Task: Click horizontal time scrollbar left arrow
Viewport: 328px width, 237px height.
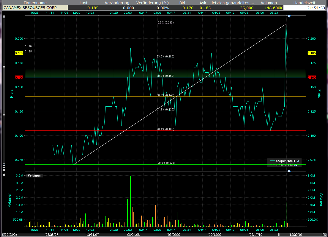Action: point(3,235)
